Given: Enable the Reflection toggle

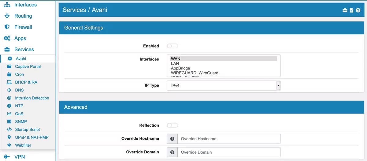Looking at the screenshot, I should click(x=172, y=125).
